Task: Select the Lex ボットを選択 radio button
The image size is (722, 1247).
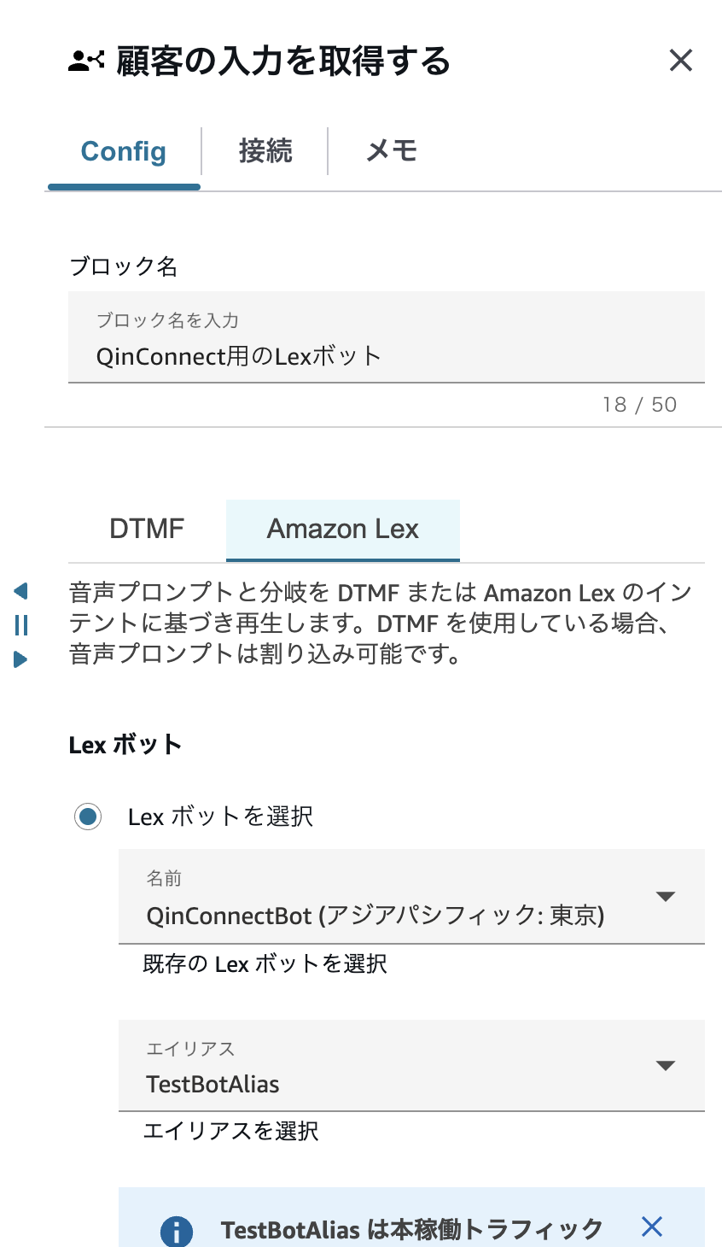Action: (x=88, y=817)
